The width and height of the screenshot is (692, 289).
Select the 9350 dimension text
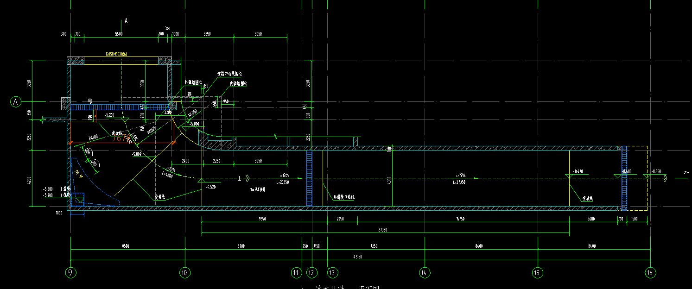[x=262, y=219]
